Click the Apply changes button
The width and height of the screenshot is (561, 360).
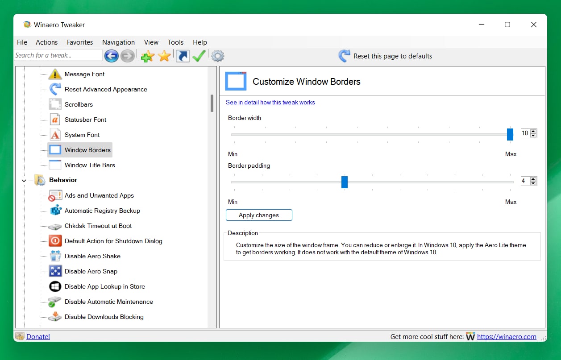click(x=259, y=215)
